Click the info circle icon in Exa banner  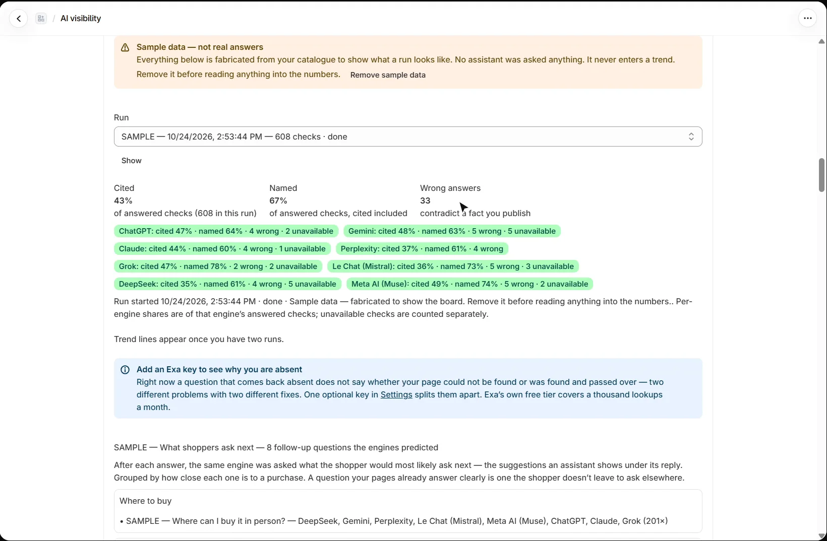125,370
